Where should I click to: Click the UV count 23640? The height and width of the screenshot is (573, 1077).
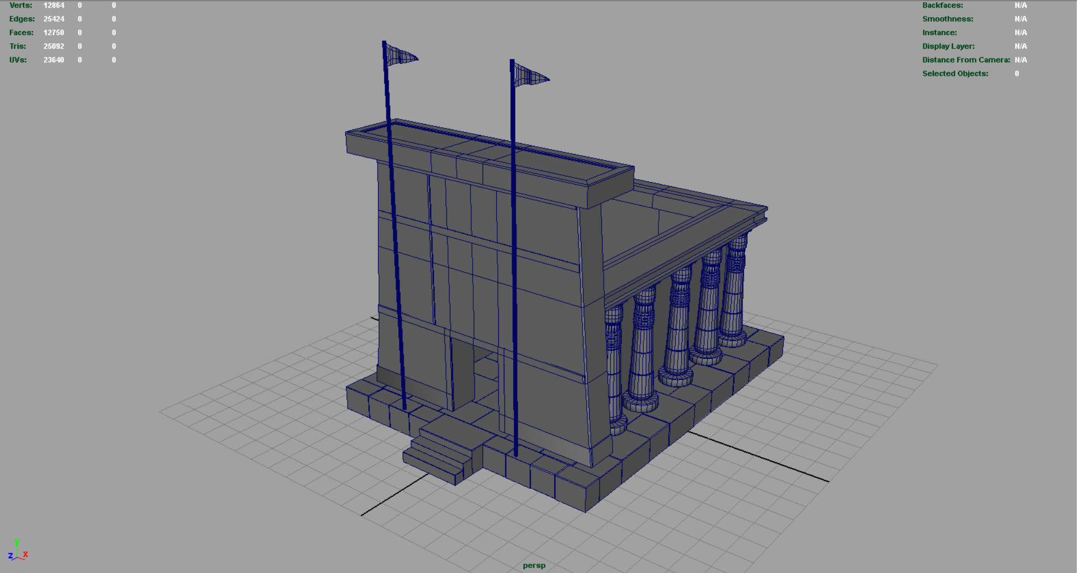tap(54, 60)
